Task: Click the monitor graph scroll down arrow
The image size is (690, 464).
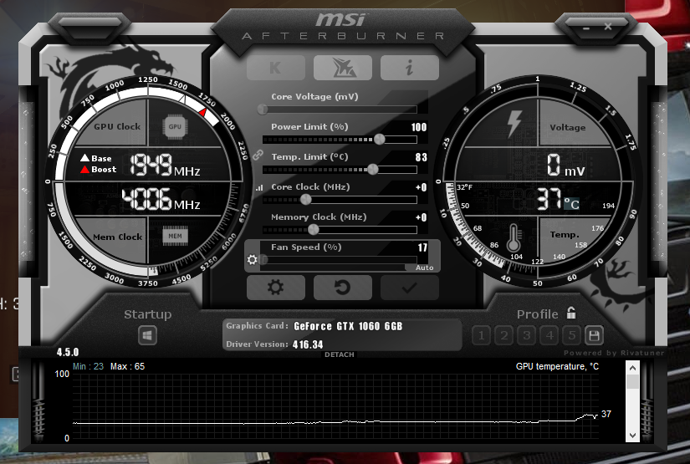Action: pyautogui.click(x=632, y=436)
